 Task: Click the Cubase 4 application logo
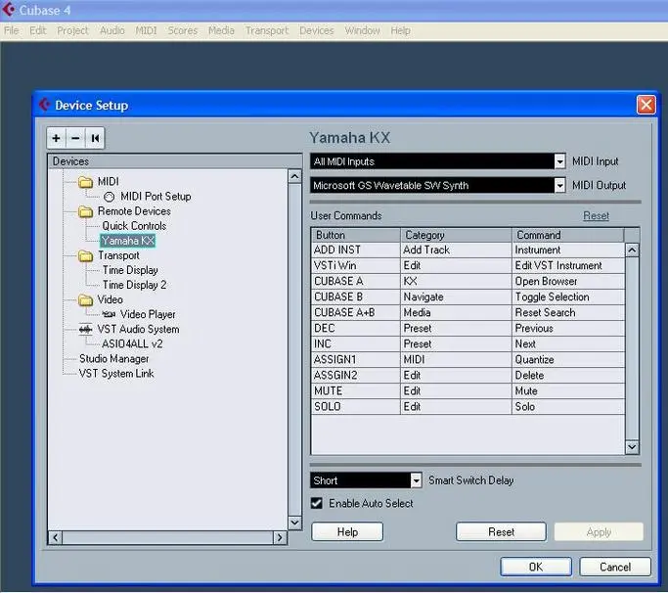9,10
